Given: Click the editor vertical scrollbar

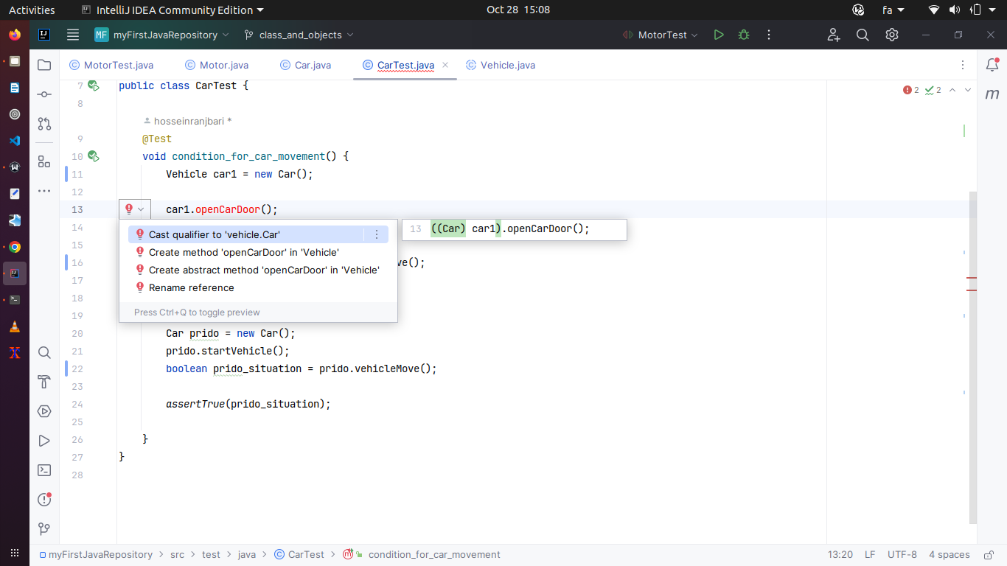Looking at the screenshot, I should 973,357.
